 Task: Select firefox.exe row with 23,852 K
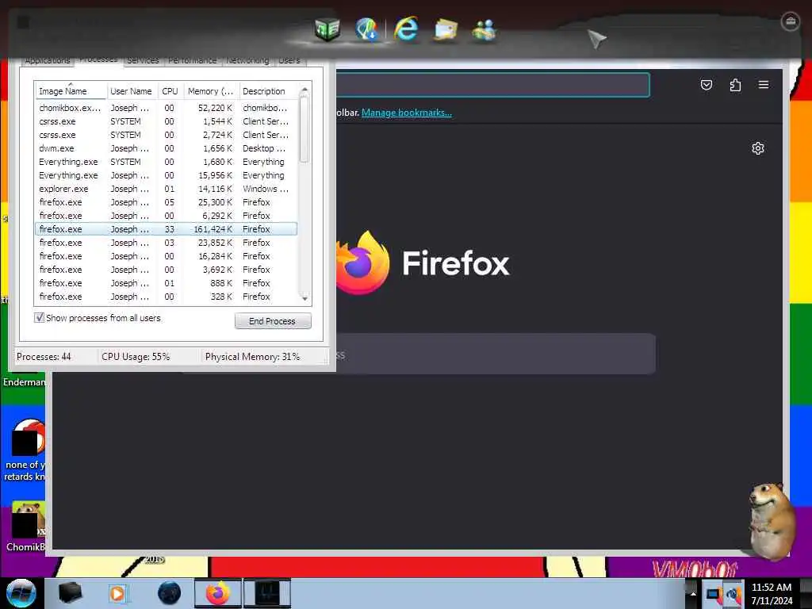(166, 243)
